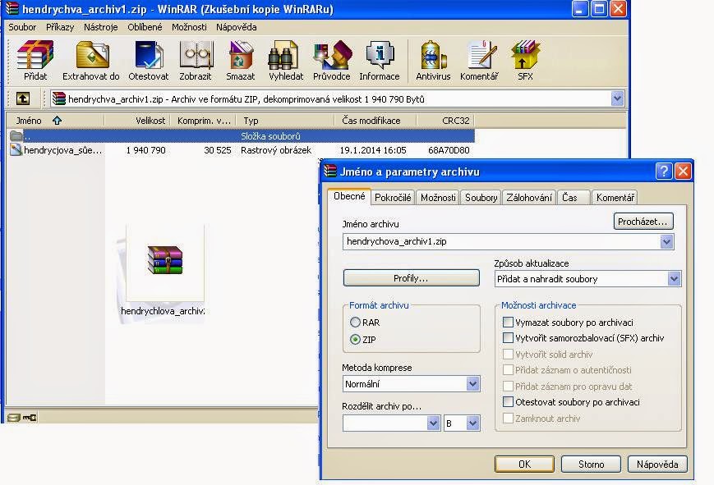The height and width of the screenshot is (485, 714).
Task: Click the Čas modifikace column header
Action: (375, 121)
